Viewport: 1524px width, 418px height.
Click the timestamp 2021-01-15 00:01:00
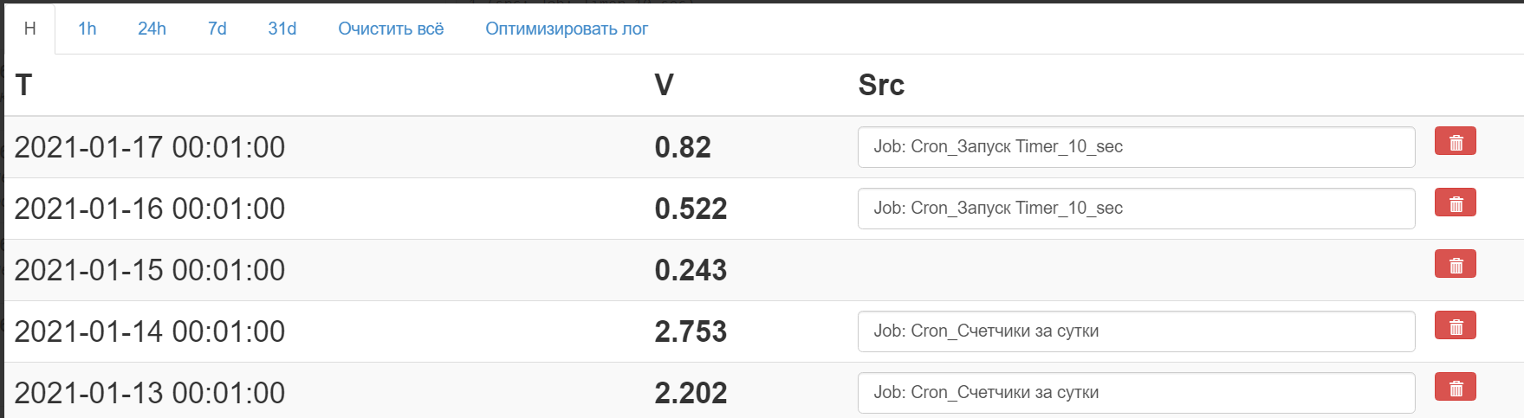click(x=150, y=270)
